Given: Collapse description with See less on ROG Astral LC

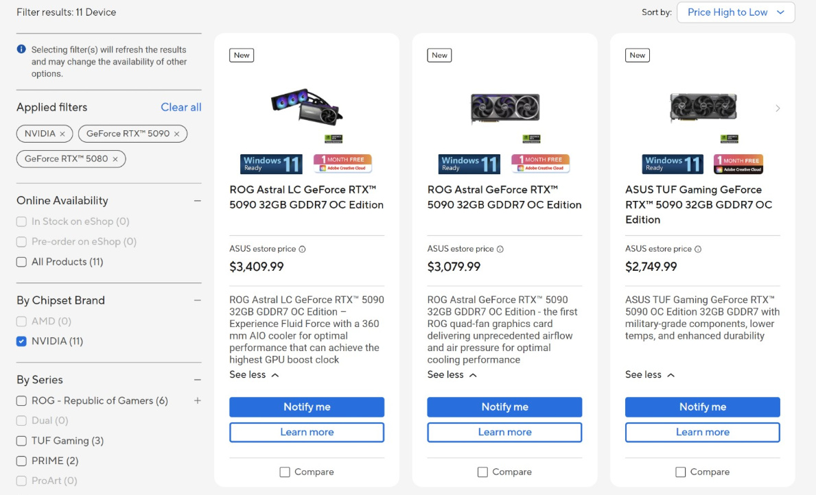Looking at the screenshot, I should point(254,375).
